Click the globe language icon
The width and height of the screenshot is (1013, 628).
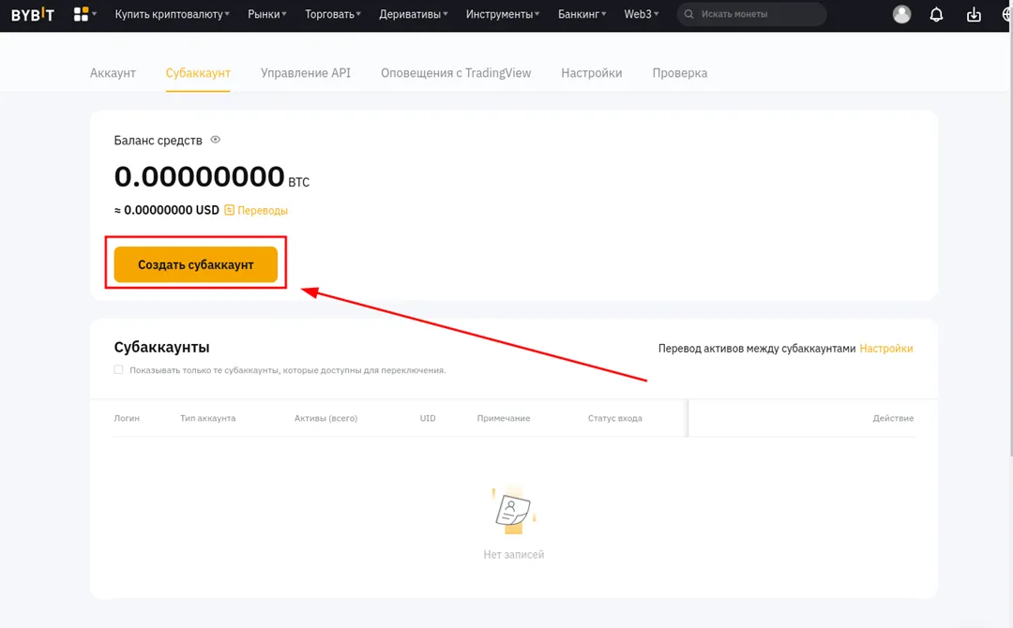click(1006, 15)
